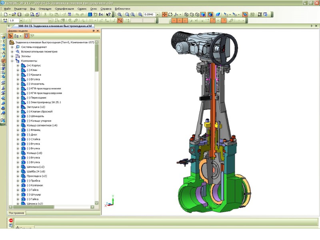320x240 pixels.
Task: Open the zoom scale dropdown
Action: pyautogui.click(x=158, y=14)
